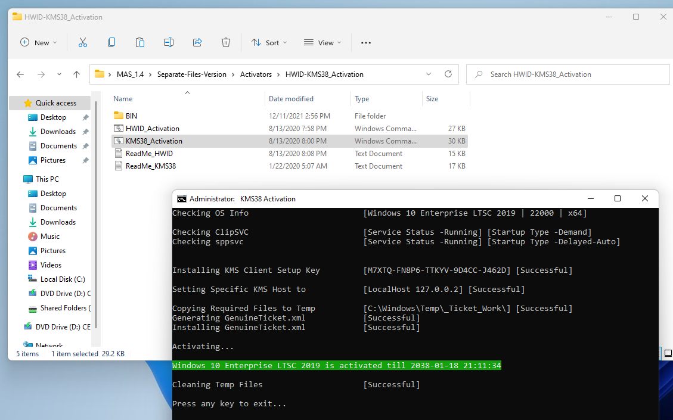Click Quick access in the navigation pane
This screenshot has width=673, height=420.
(x=50, y=103)
